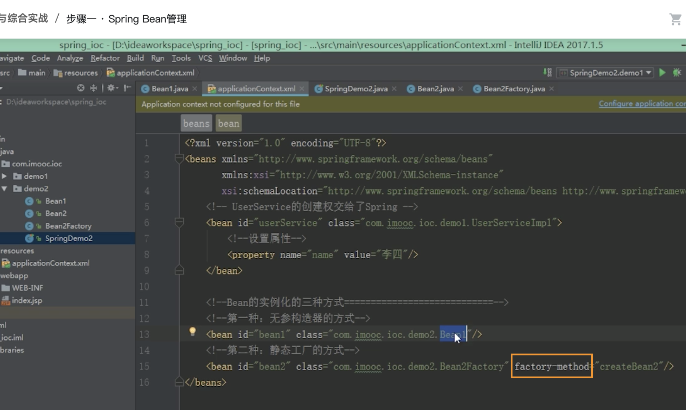Fold the beans element at line 2
The width and height of the screenshot is (686, 410).
tap(179, 158)
